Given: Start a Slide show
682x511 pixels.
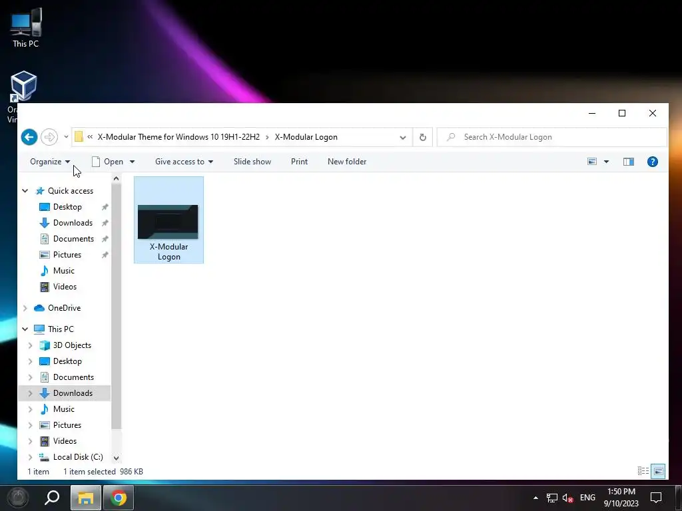Looking at the screenshot, I should 252,162.
